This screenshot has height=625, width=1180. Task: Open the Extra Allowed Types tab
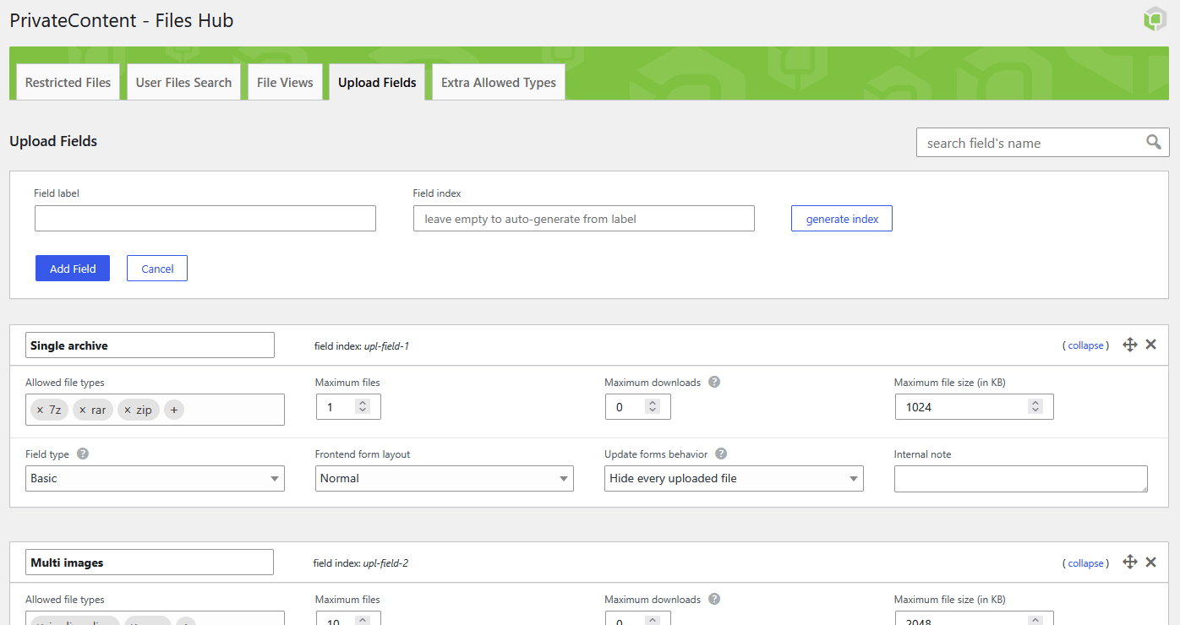point(499,82)
